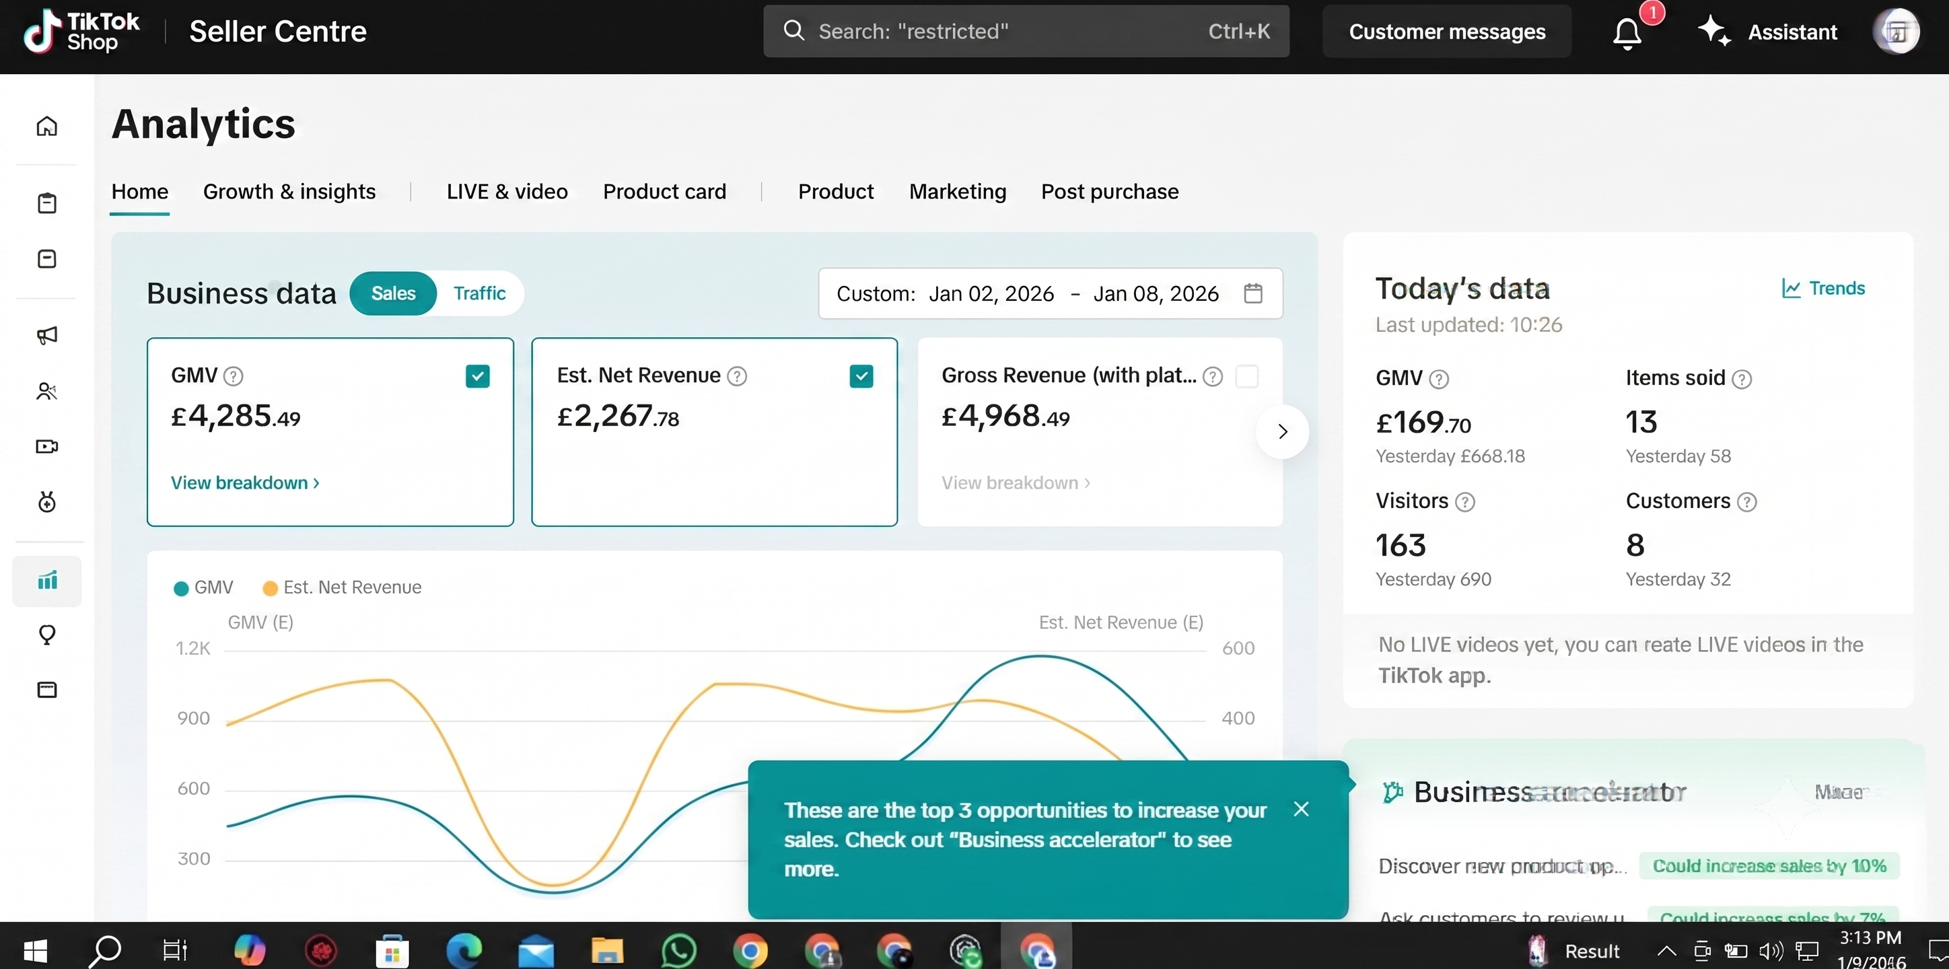Image resolution: width=1949 pixels, height=969 pixels.
Task: Open the people icon in the sidebar
Action: (x=47, y=391)
